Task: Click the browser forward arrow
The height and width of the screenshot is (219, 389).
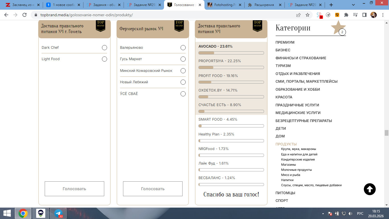Action: tap(15, 15)
